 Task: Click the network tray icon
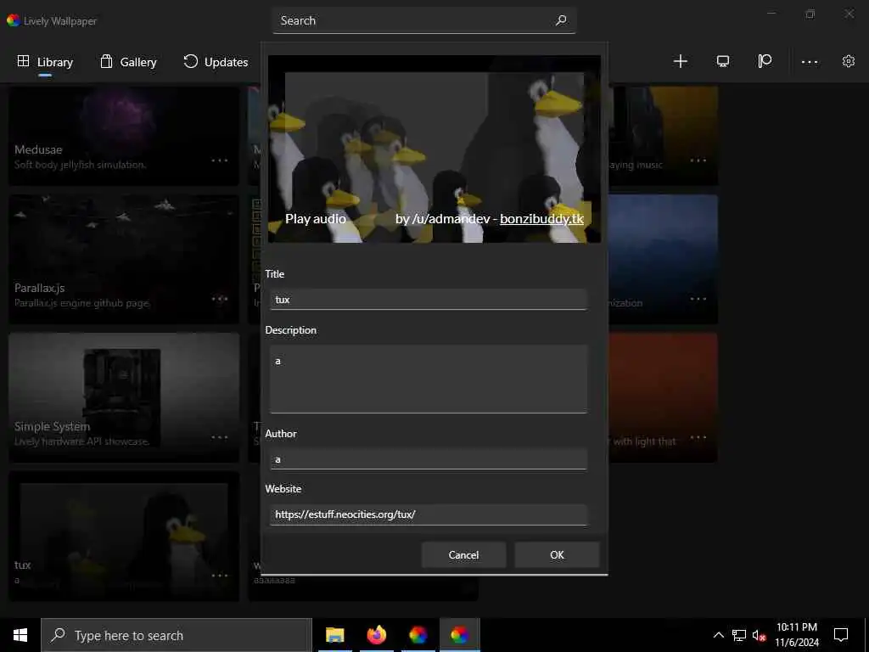739,636
